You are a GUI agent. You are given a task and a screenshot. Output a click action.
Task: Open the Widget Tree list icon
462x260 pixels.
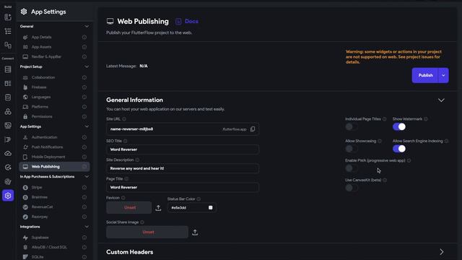click(8, 31)
